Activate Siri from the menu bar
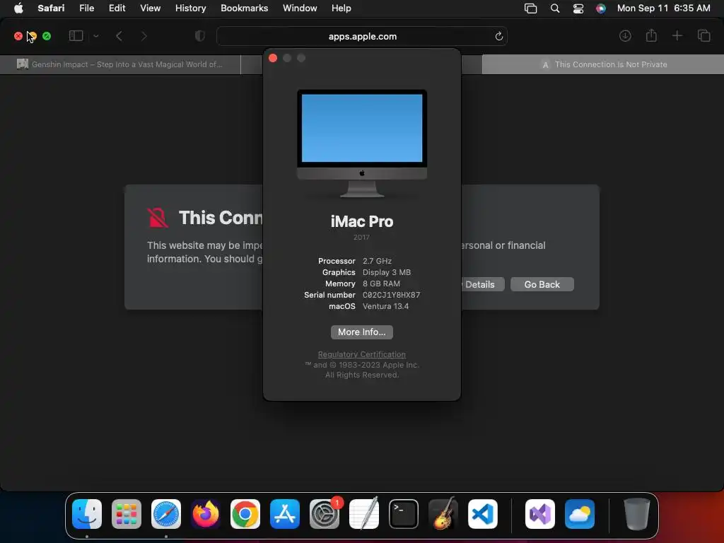The image size is (724, 543). click(601, 8)
